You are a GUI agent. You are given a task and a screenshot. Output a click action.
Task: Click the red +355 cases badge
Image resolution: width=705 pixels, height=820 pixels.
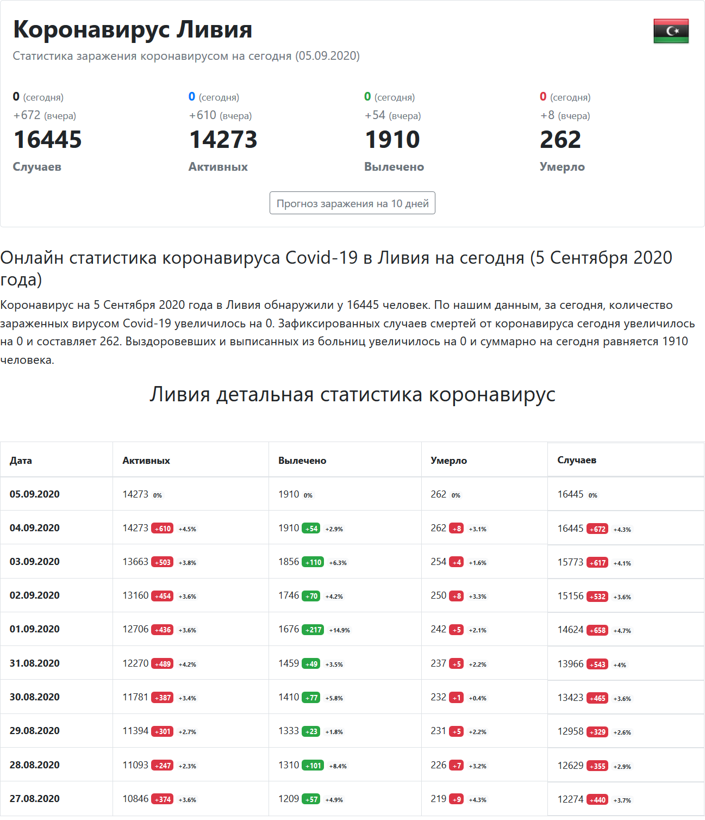pyautogui.click(x=597, y=766)
